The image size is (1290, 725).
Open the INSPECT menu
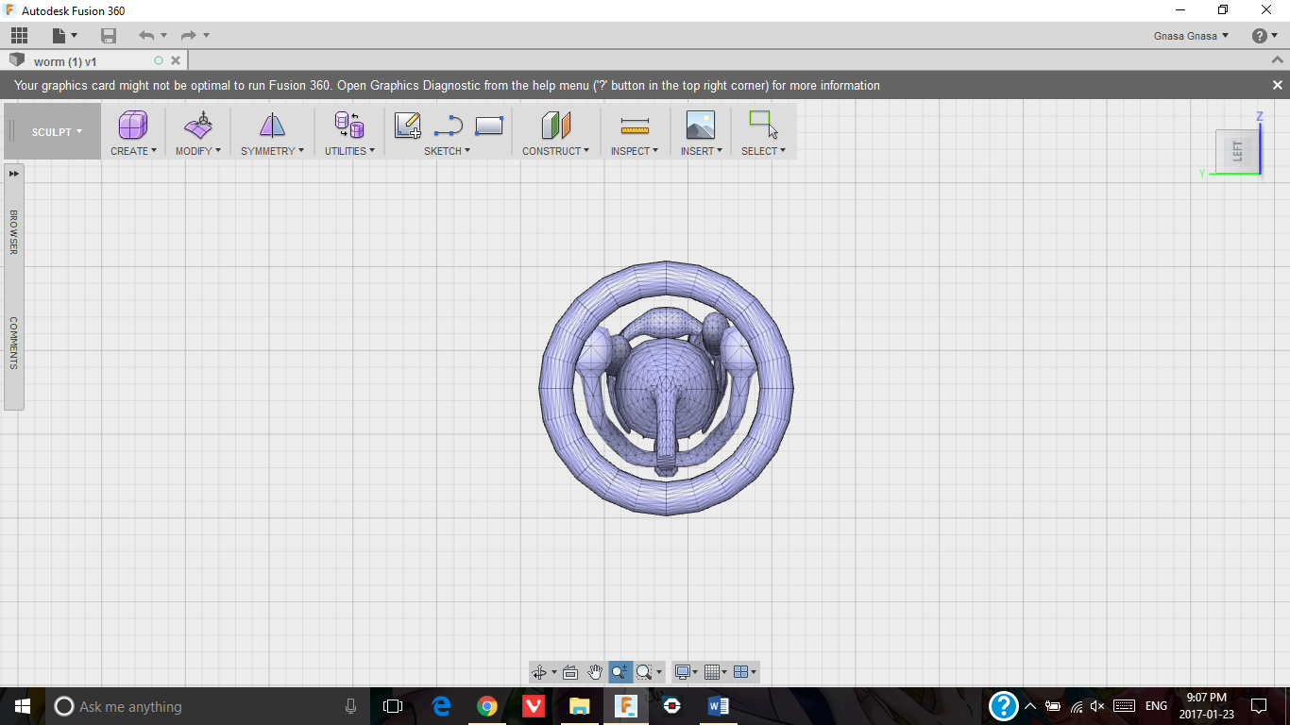click(x=635, y=151)
